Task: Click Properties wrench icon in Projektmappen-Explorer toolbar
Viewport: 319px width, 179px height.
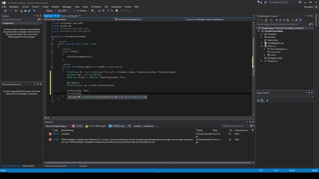Action: 297,20
